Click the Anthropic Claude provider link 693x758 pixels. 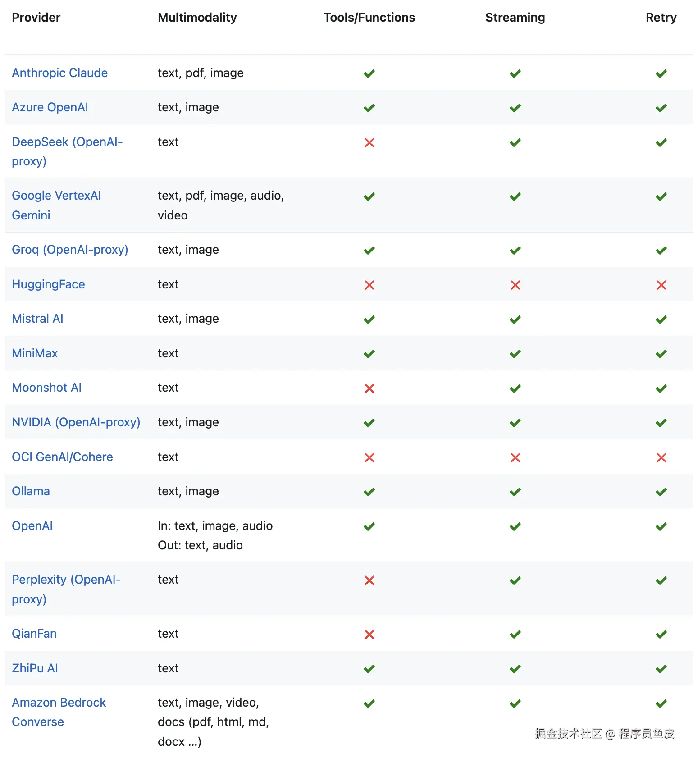(x=59, y=73)
